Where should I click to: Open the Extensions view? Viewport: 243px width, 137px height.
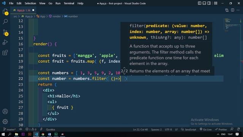click(x=5, y=53)
